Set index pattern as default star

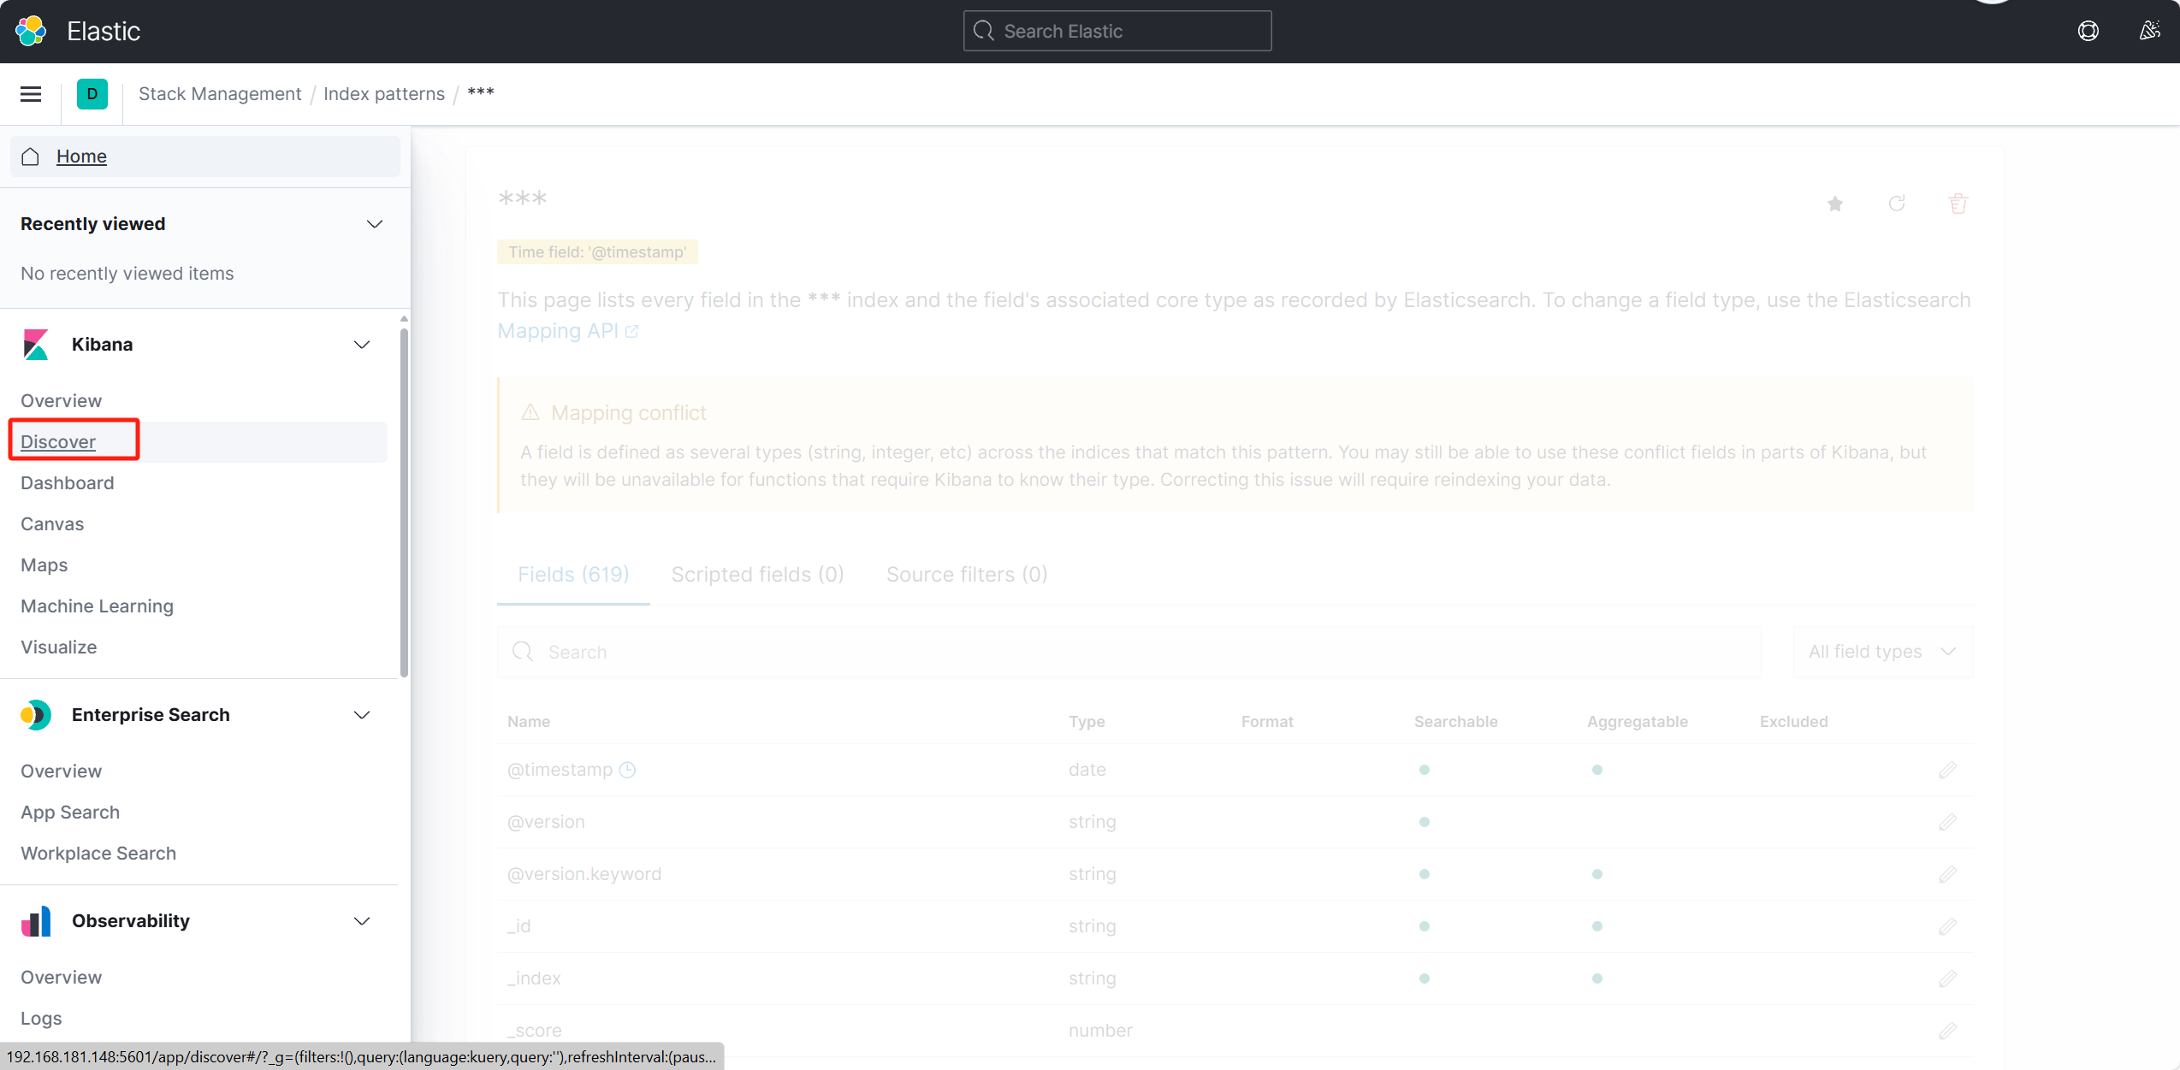point(1834,204)
